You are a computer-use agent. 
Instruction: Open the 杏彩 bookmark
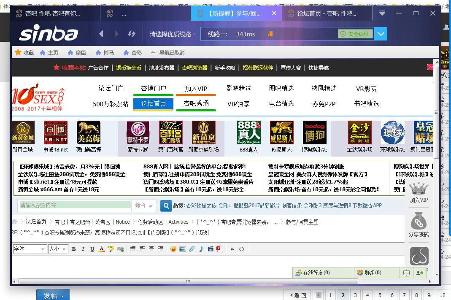[x=132, y=53]
